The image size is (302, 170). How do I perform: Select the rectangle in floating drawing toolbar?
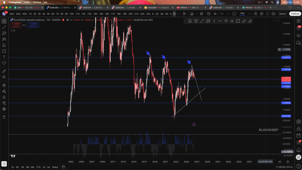(x=238, y=21)
